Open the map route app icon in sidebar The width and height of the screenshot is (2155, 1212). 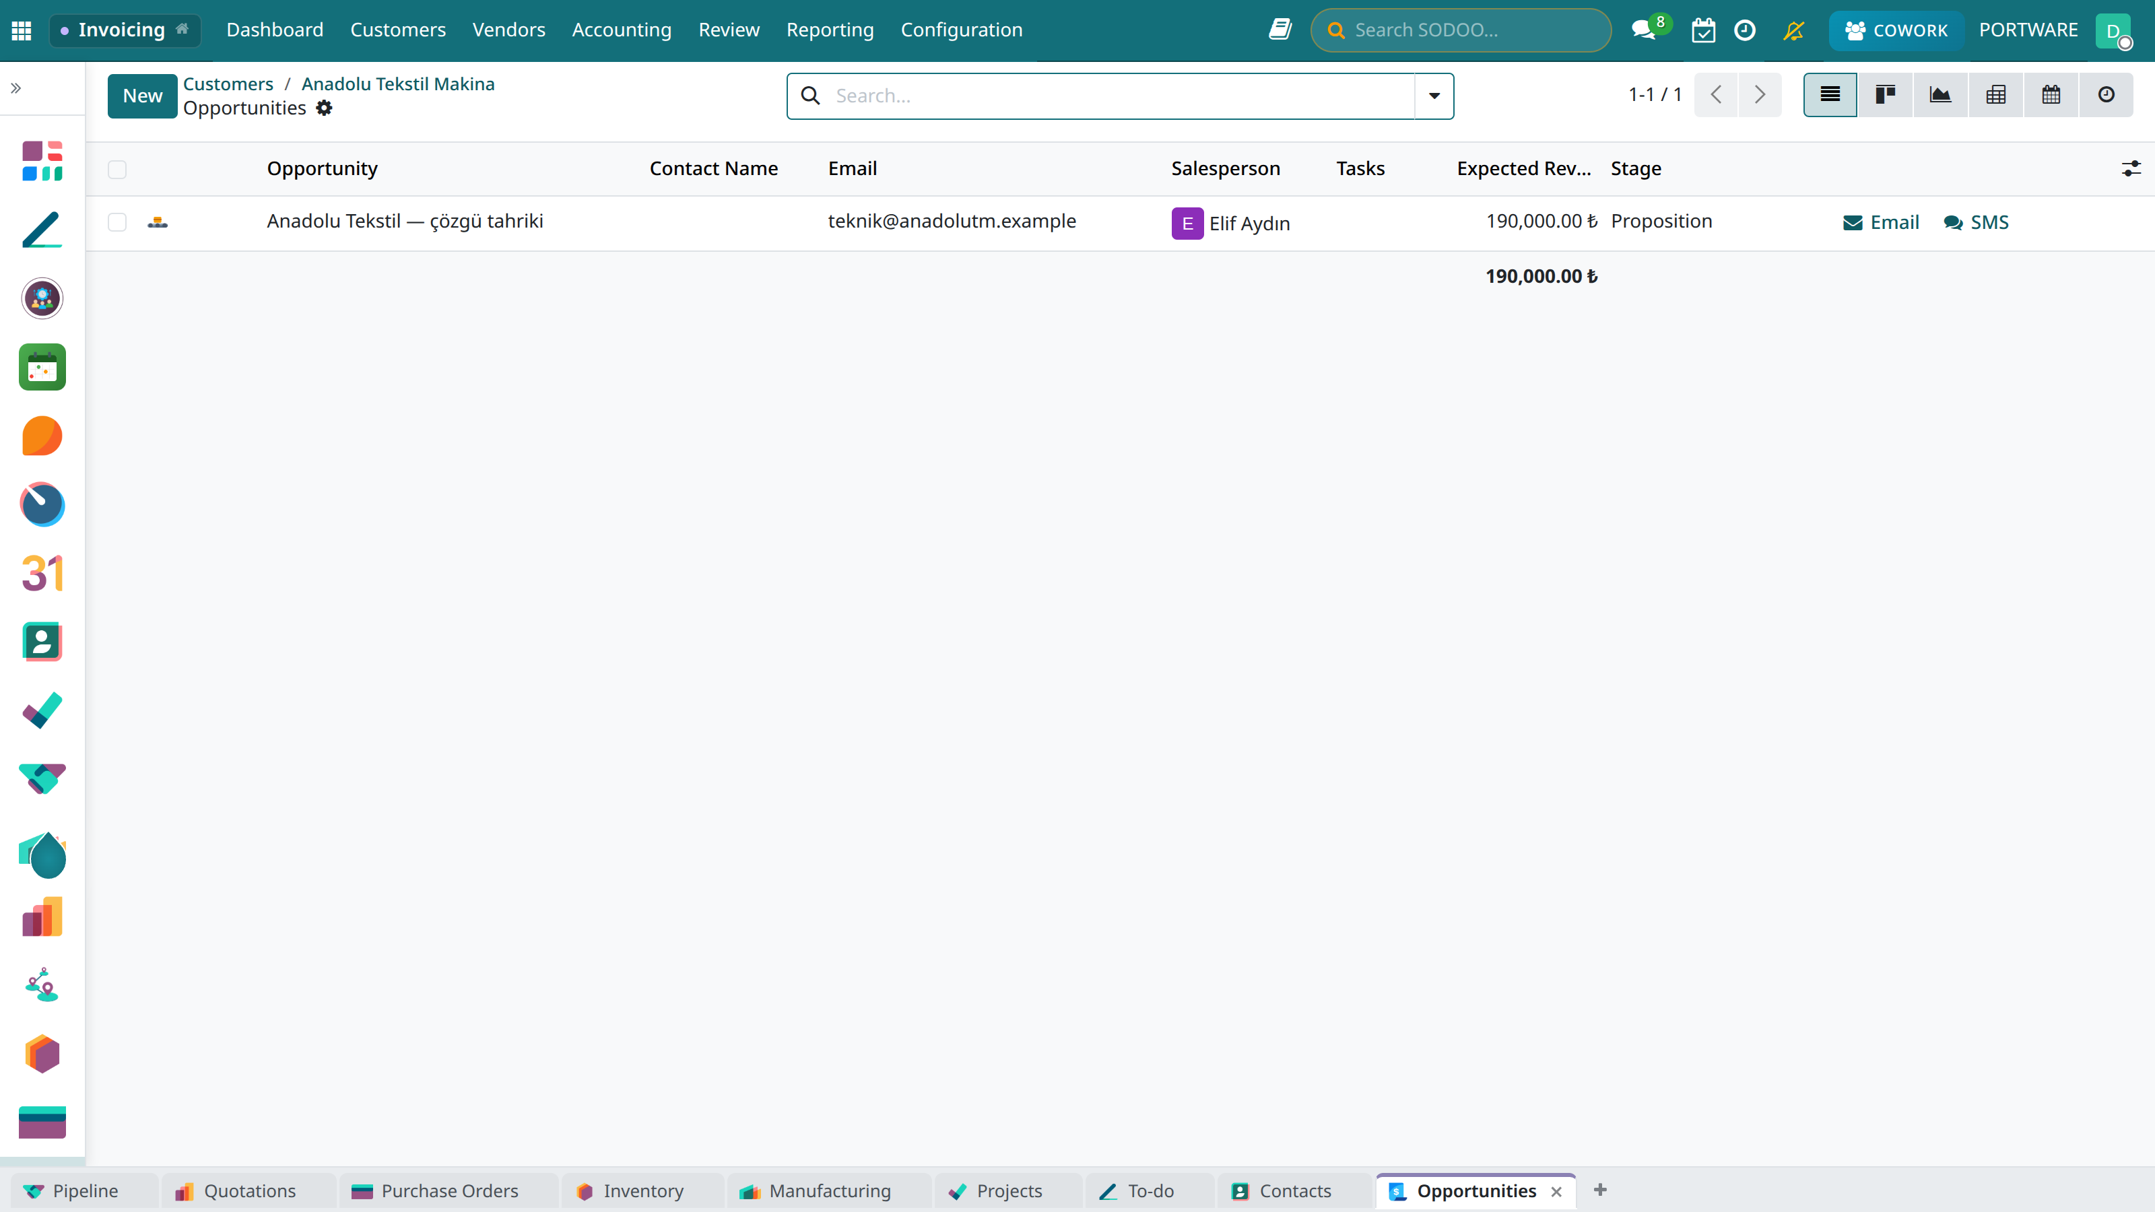coord(42,985)
